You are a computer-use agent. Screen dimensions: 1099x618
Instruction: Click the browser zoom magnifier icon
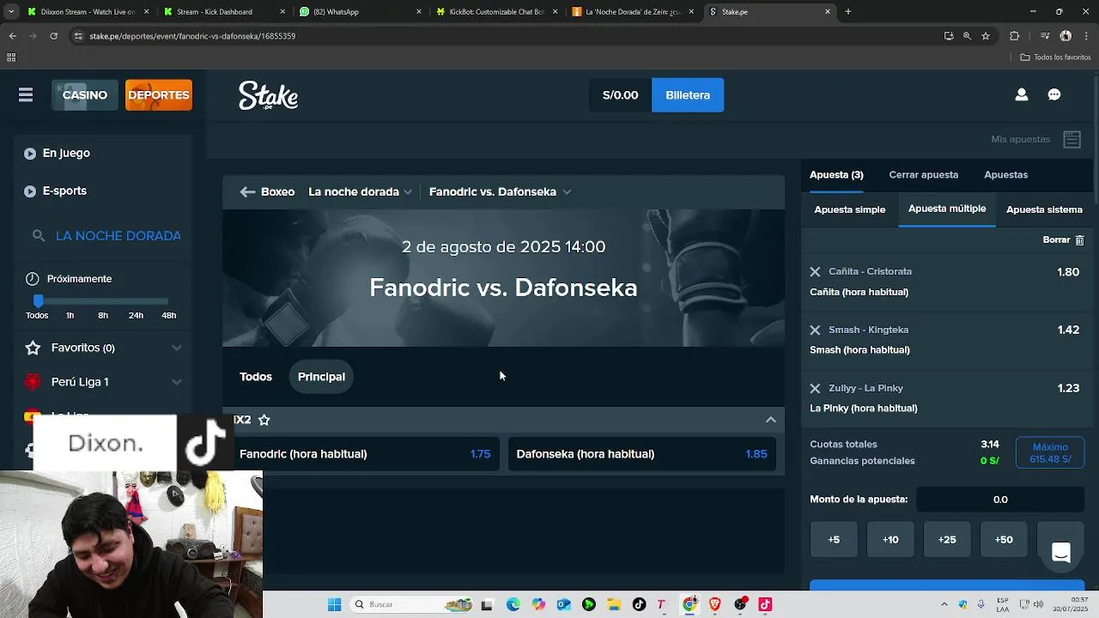(967, 36)
